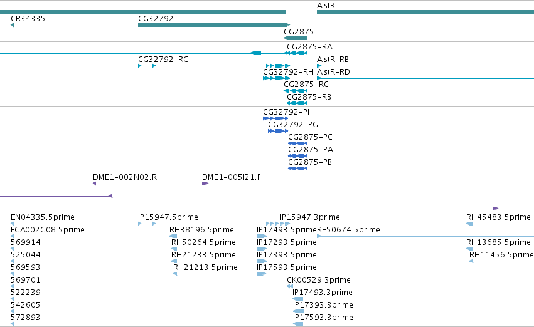Select the FGA002G08.5prime EST label

[48, 230]
